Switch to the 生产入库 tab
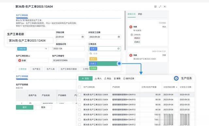209x126 pixels. point(51,69)
